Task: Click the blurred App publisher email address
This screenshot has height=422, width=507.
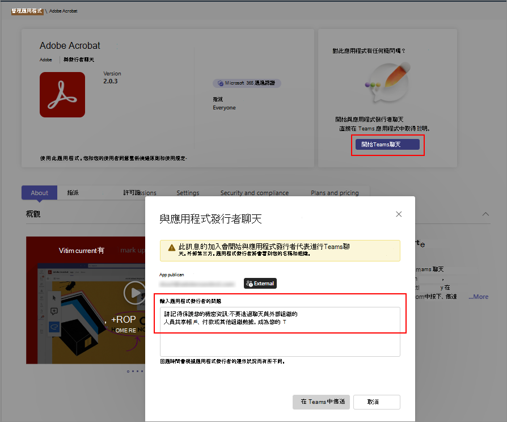Action: point(197,284)
